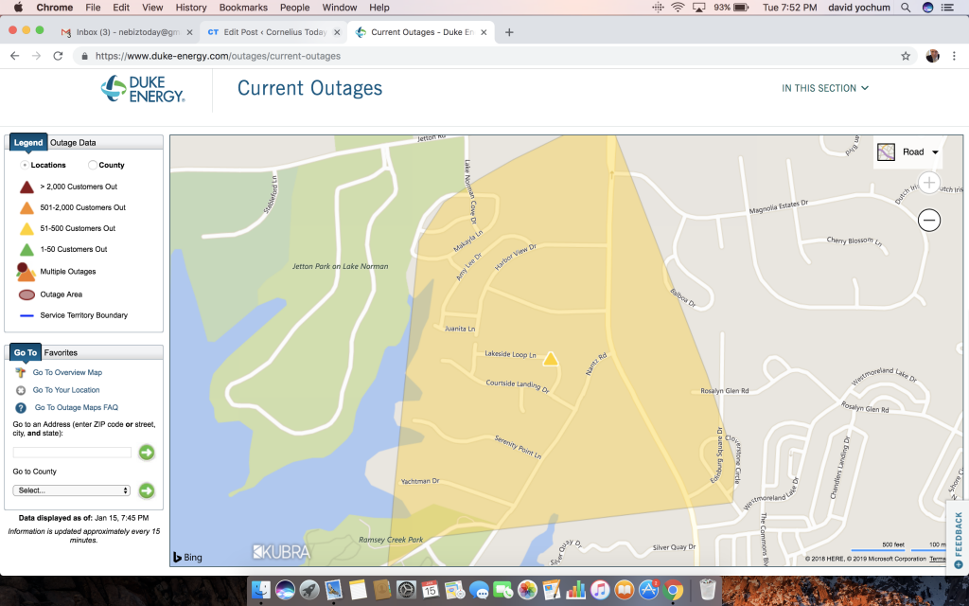Viewport: 969px width, 606px height.
Task: Select the County radio button
Action: click(92, 165)
